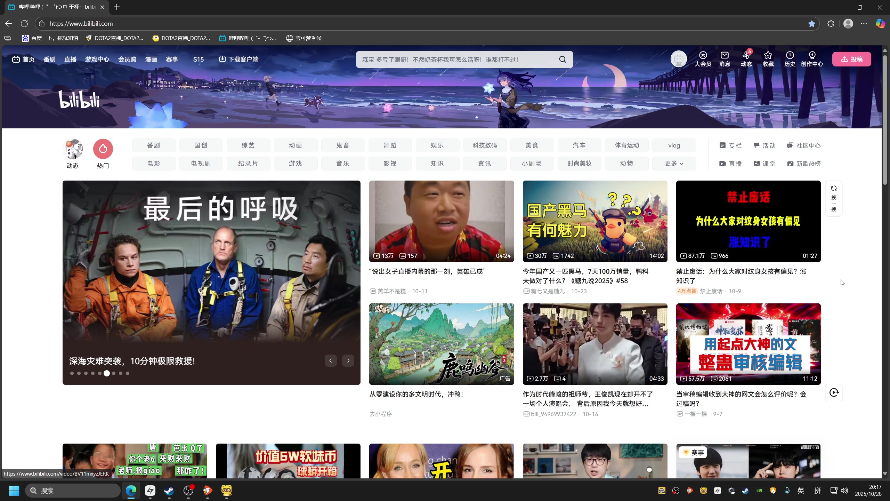Open 大会员 membership page

tap(703, 59)
